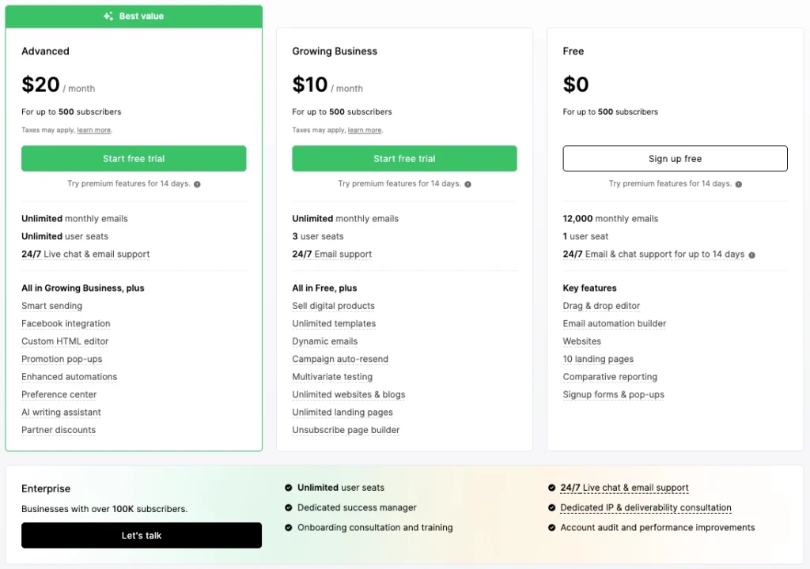Click Websites feature in Free plan
The height and width of the screenshot is (569, 810).
[581, 341]
